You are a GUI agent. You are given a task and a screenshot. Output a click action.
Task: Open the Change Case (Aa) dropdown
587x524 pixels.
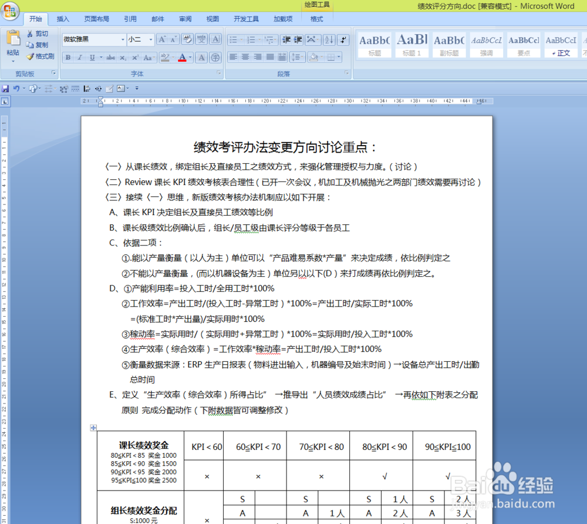(149, 58)
